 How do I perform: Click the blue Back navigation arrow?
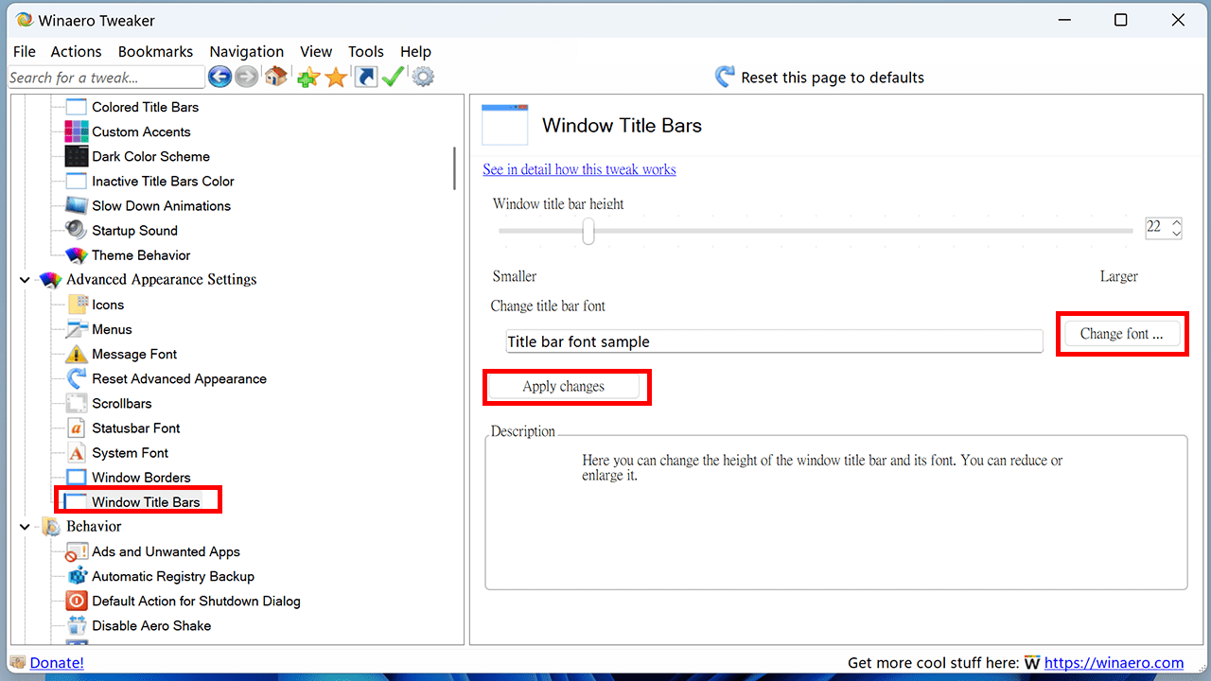[219, 78]
